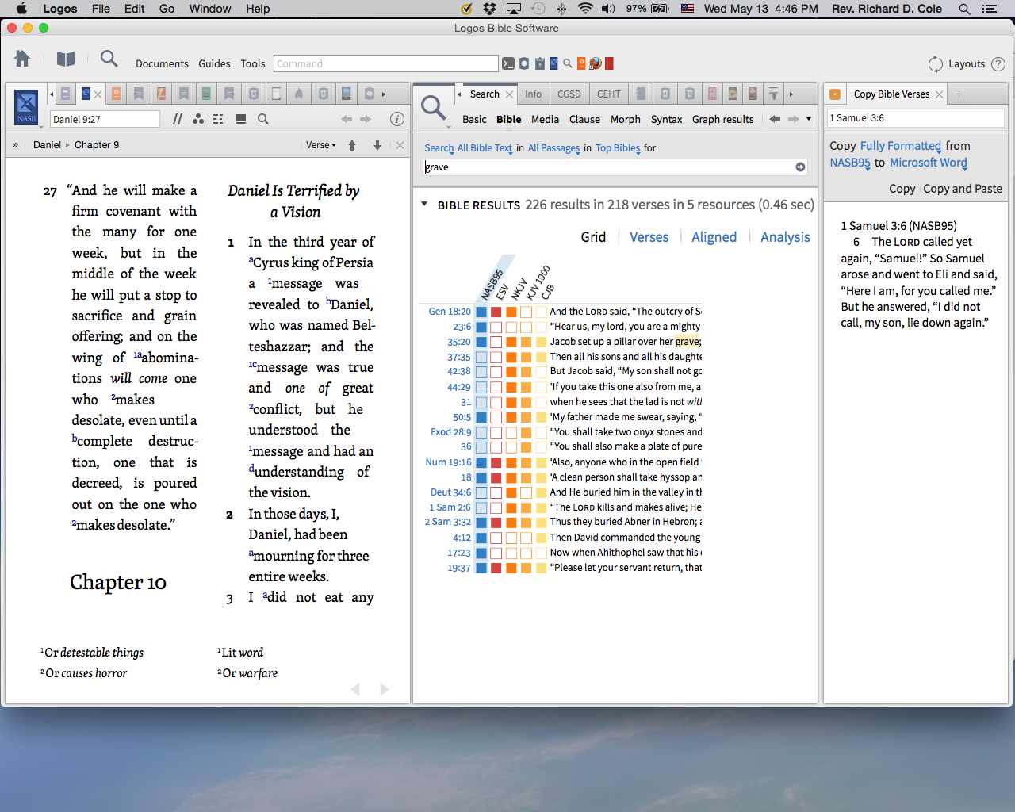Switch to the Info tab
This screenshot has width=1015, height=812.
tap(533, 94)
